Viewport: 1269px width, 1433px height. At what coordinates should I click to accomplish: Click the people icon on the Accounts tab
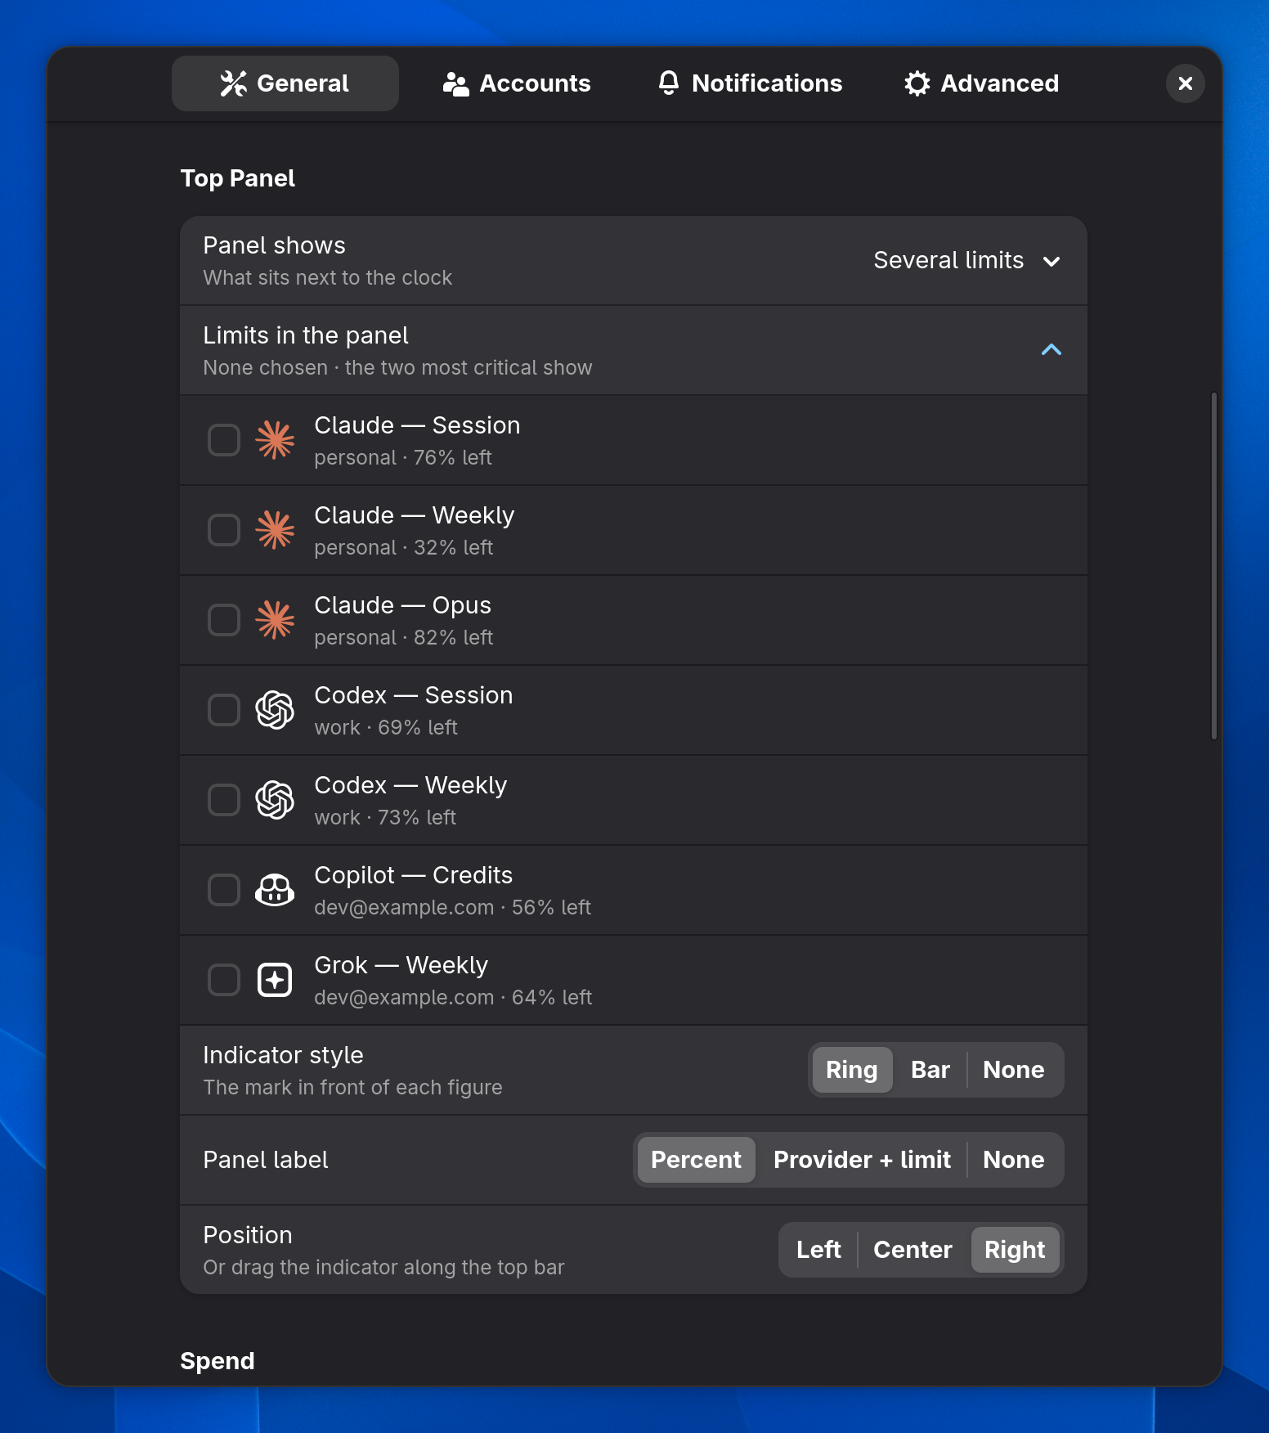[455, 83]
